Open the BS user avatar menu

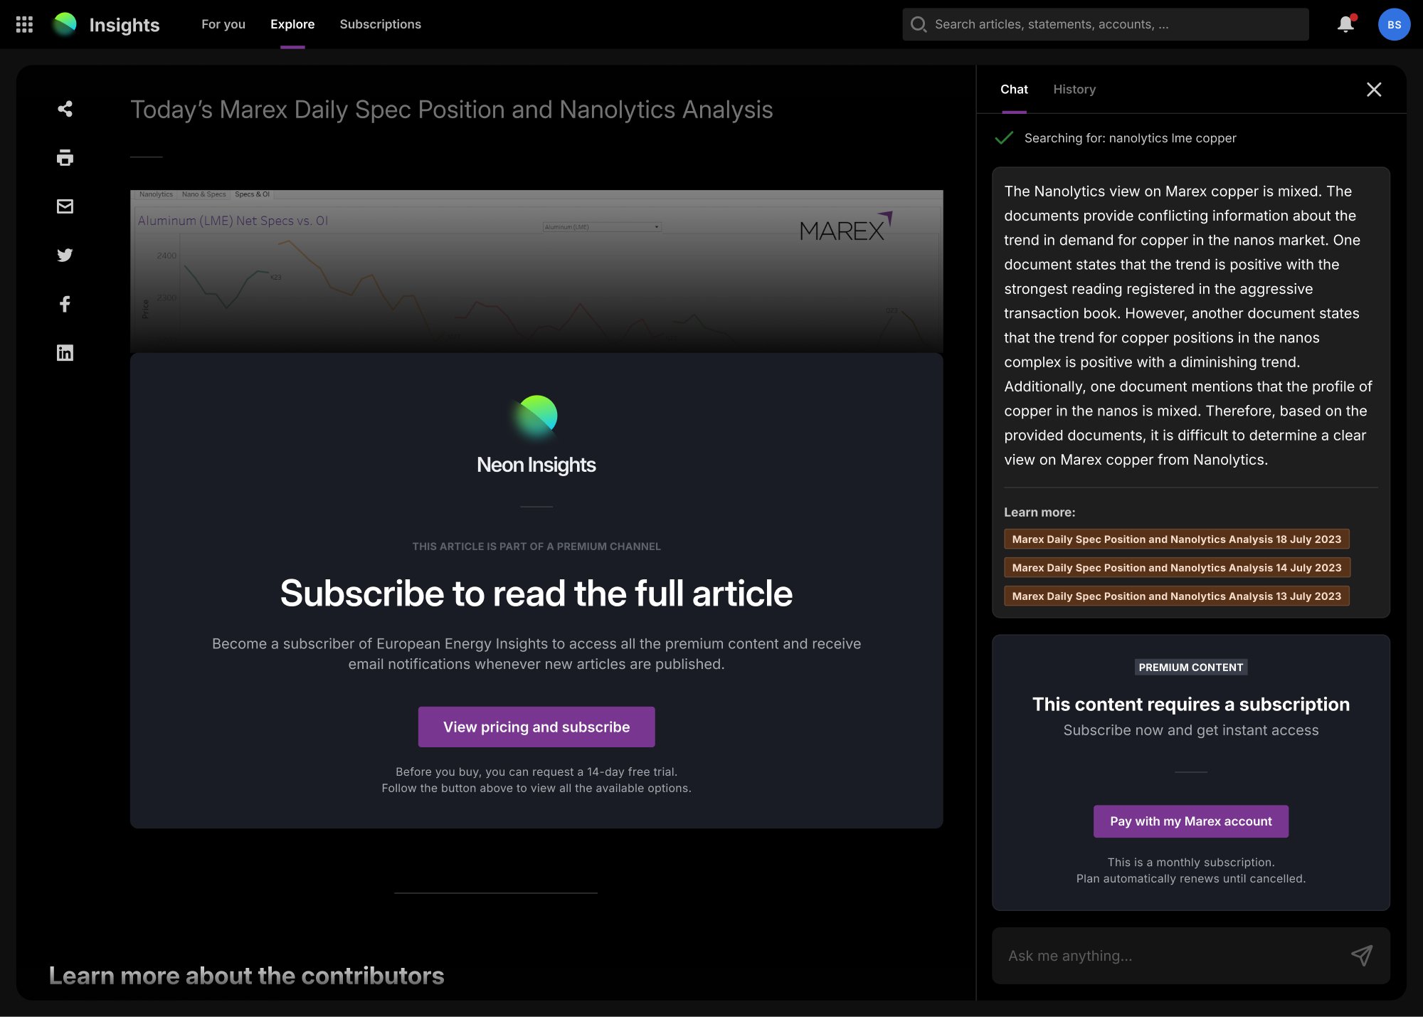click(1394, 24)
